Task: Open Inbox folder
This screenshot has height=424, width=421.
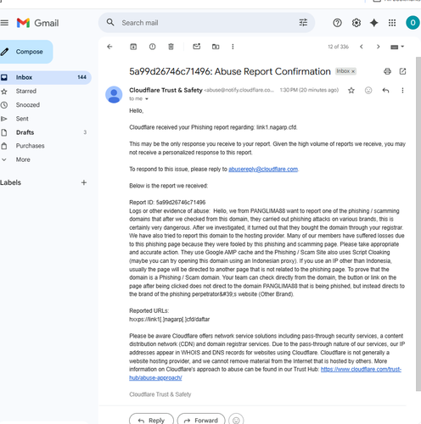Action: [45, 77]
